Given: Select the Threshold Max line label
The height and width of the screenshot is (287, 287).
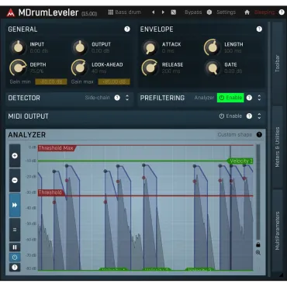Looking at the screenshot, I should click(x=57, y=148).
